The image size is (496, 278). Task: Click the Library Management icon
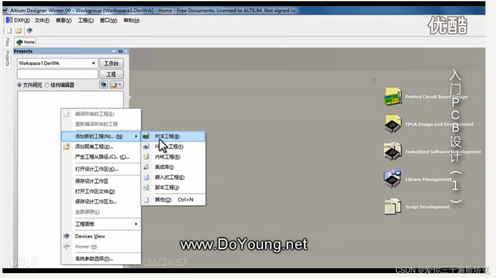click(x=393, y=179)
